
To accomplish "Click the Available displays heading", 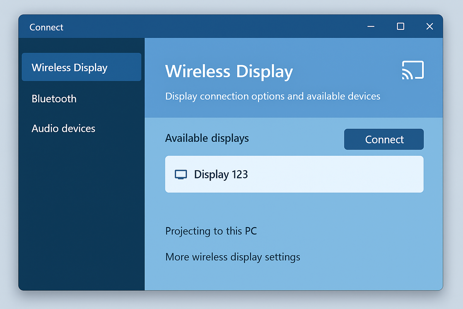I will click(x=207, y=138).
